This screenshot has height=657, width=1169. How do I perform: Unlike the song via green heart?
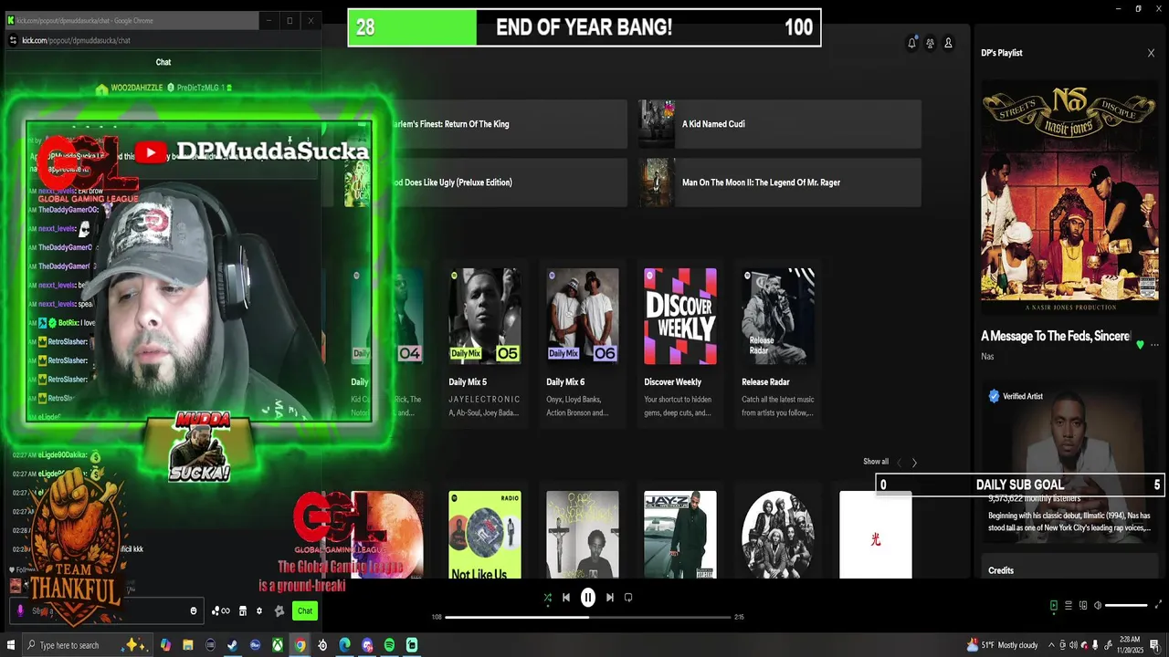[x=1139, y=345]
